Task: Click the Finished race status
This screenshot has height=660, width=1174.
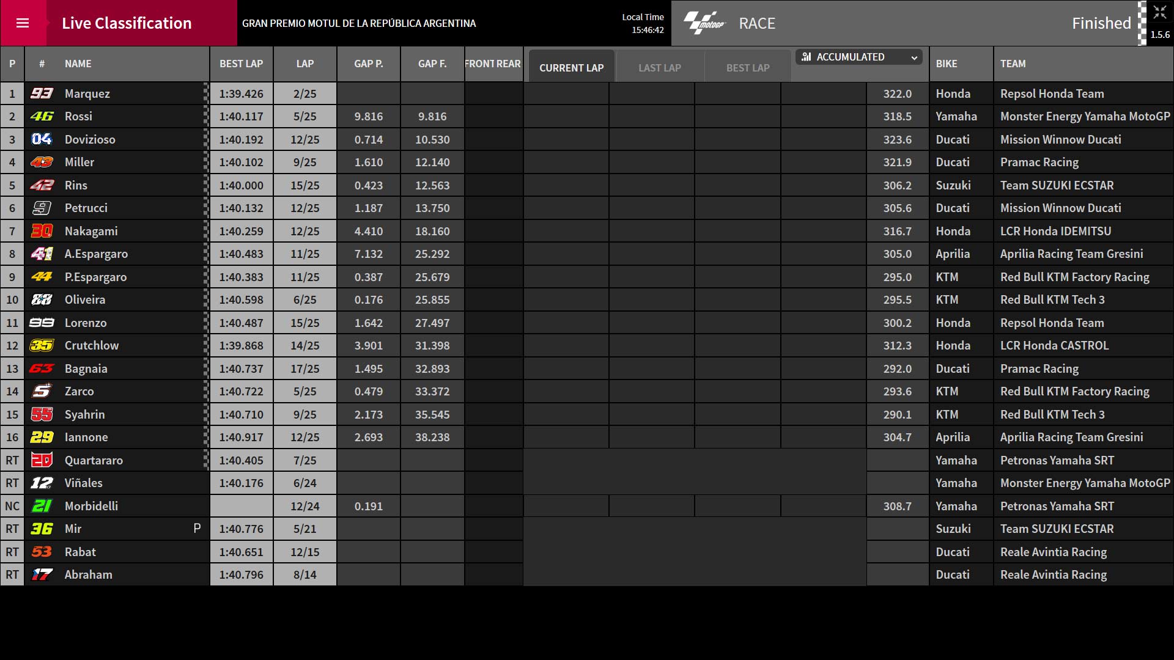Action: 1101,23
